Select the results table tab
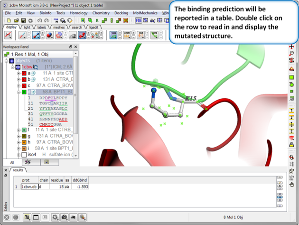Image resolution: width=299 pixels, height=225 pixels. point(18,170)
